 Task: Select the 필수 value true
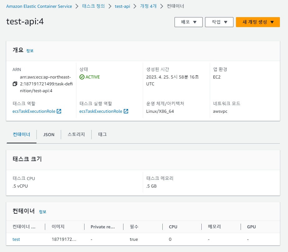[134, 239]
